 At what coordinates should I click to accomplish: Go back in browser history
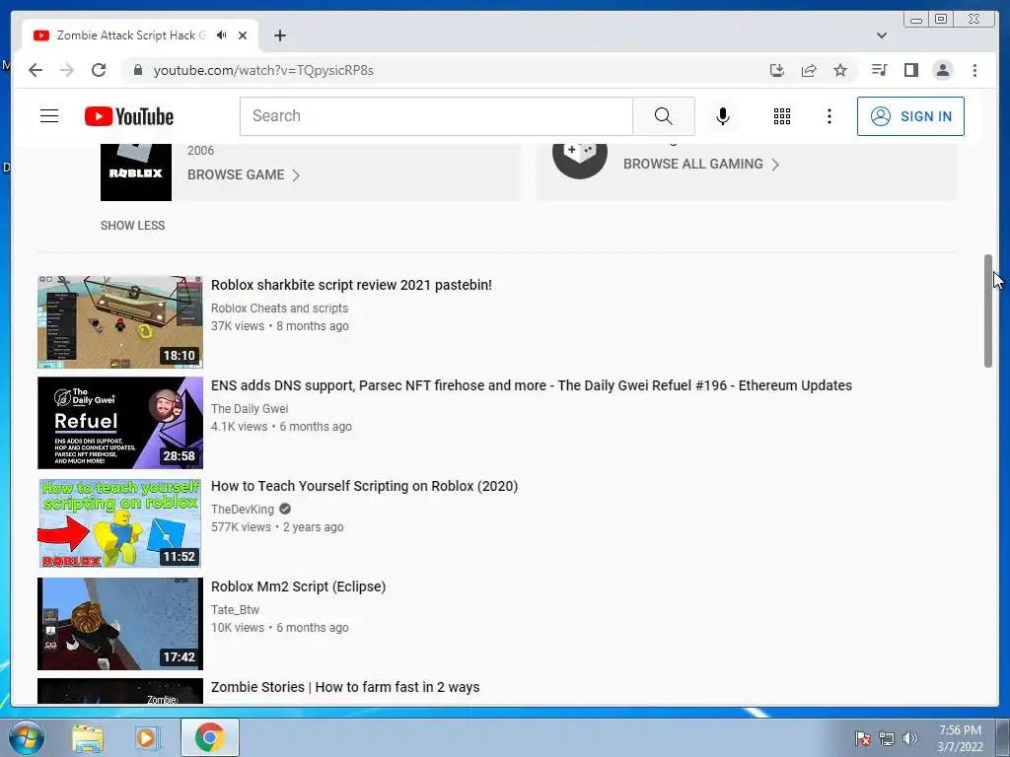click(36, 70)
